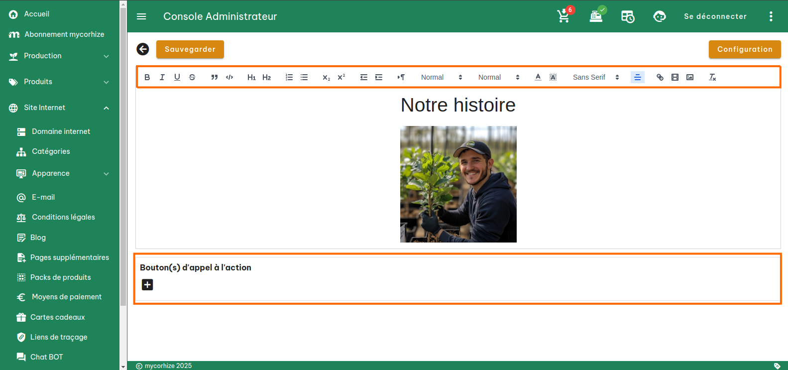Open the cash register icon
The height and width of the screenshot is (370, 788).
pyautogui.click(x=596, y=16)
